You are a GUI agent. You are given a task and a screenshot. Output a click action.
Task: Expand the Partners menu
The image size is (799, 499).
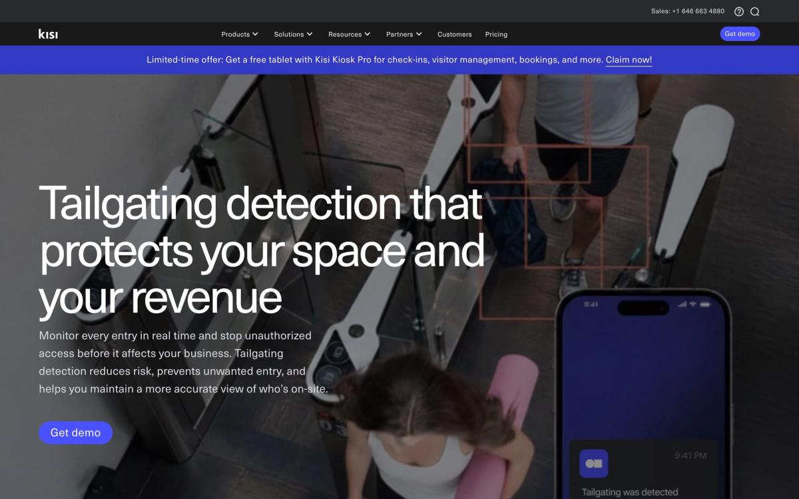[404, 34]
